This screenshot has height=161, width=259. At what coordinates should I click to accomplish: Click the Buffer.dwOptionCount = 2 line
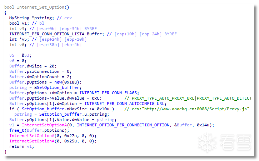40,77
